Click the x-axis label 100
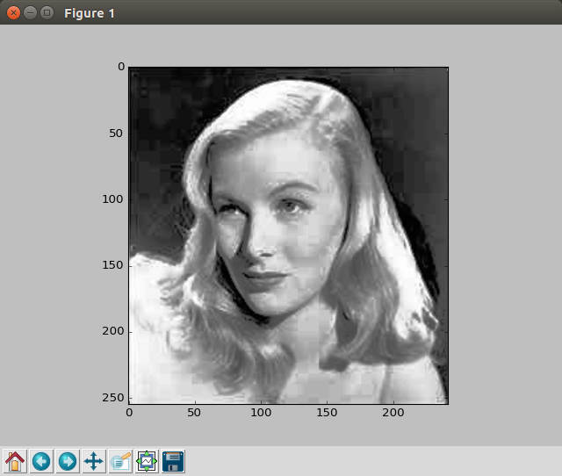 point(261,413)
